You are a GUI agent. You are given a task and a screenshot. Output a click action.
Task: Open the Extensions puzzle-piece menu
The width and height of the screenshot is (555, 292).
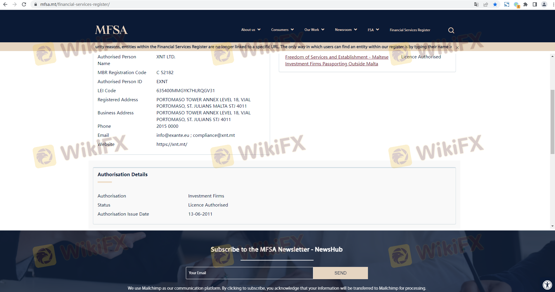(x=525, y=4)
